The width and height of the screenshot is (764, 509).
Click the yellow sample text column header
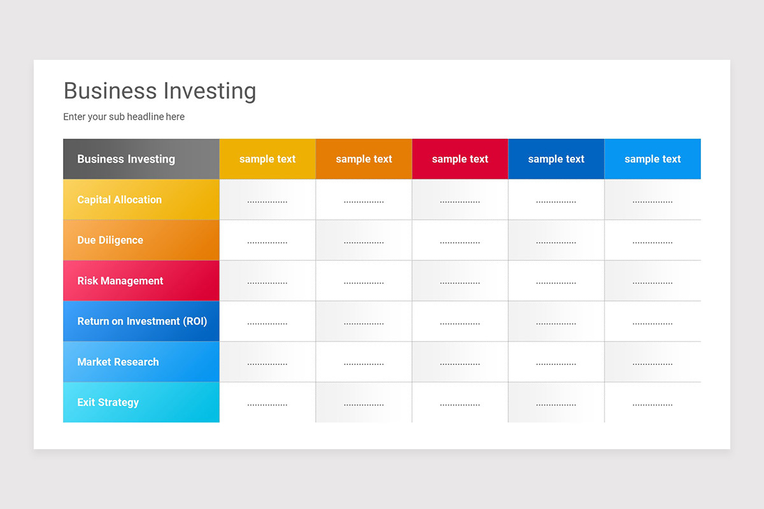(x=267, y=159)
